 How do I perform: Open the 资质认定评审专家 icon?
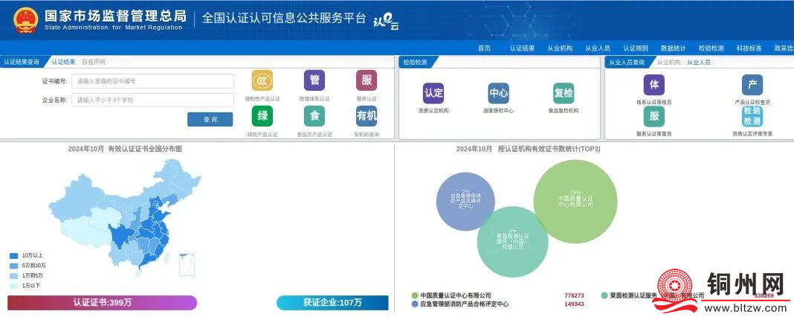(752, 116)
